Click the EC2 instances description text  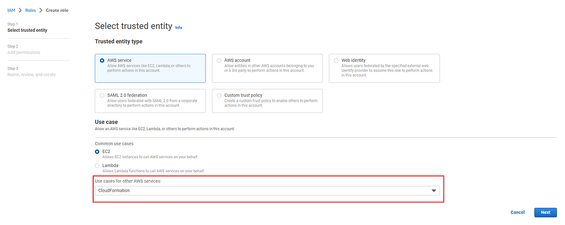(150, 157)
